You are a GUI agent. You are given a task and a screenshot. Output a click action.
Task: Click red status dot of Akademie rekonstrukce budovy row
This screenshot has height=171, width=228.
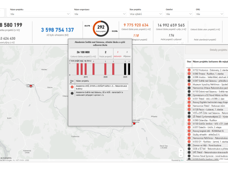72,87
